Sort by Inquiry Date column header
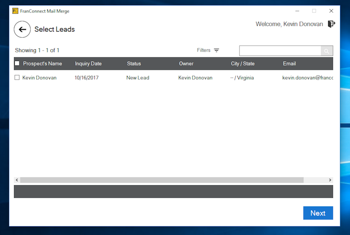 coord(88,64)
